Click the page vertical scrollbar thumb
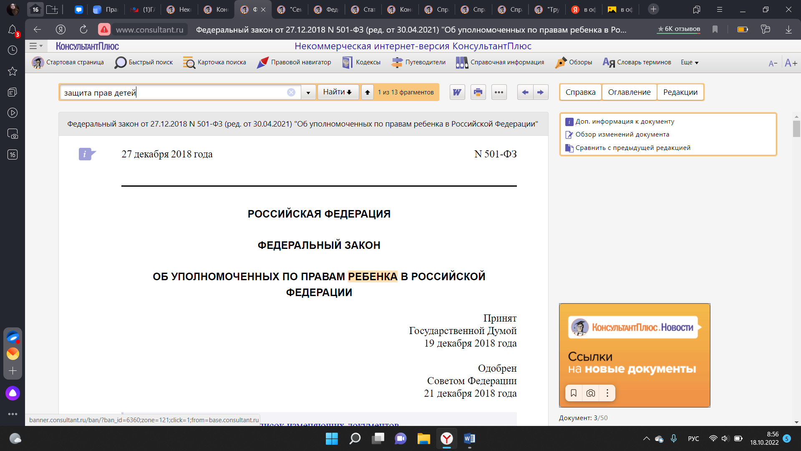 pos(796,129)
